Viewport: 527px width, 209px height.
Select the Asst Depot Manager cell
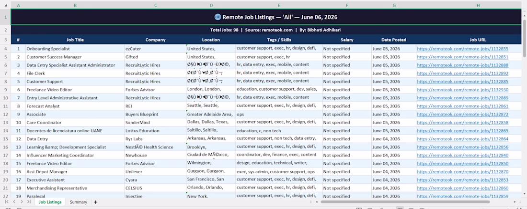coord(75,172)
